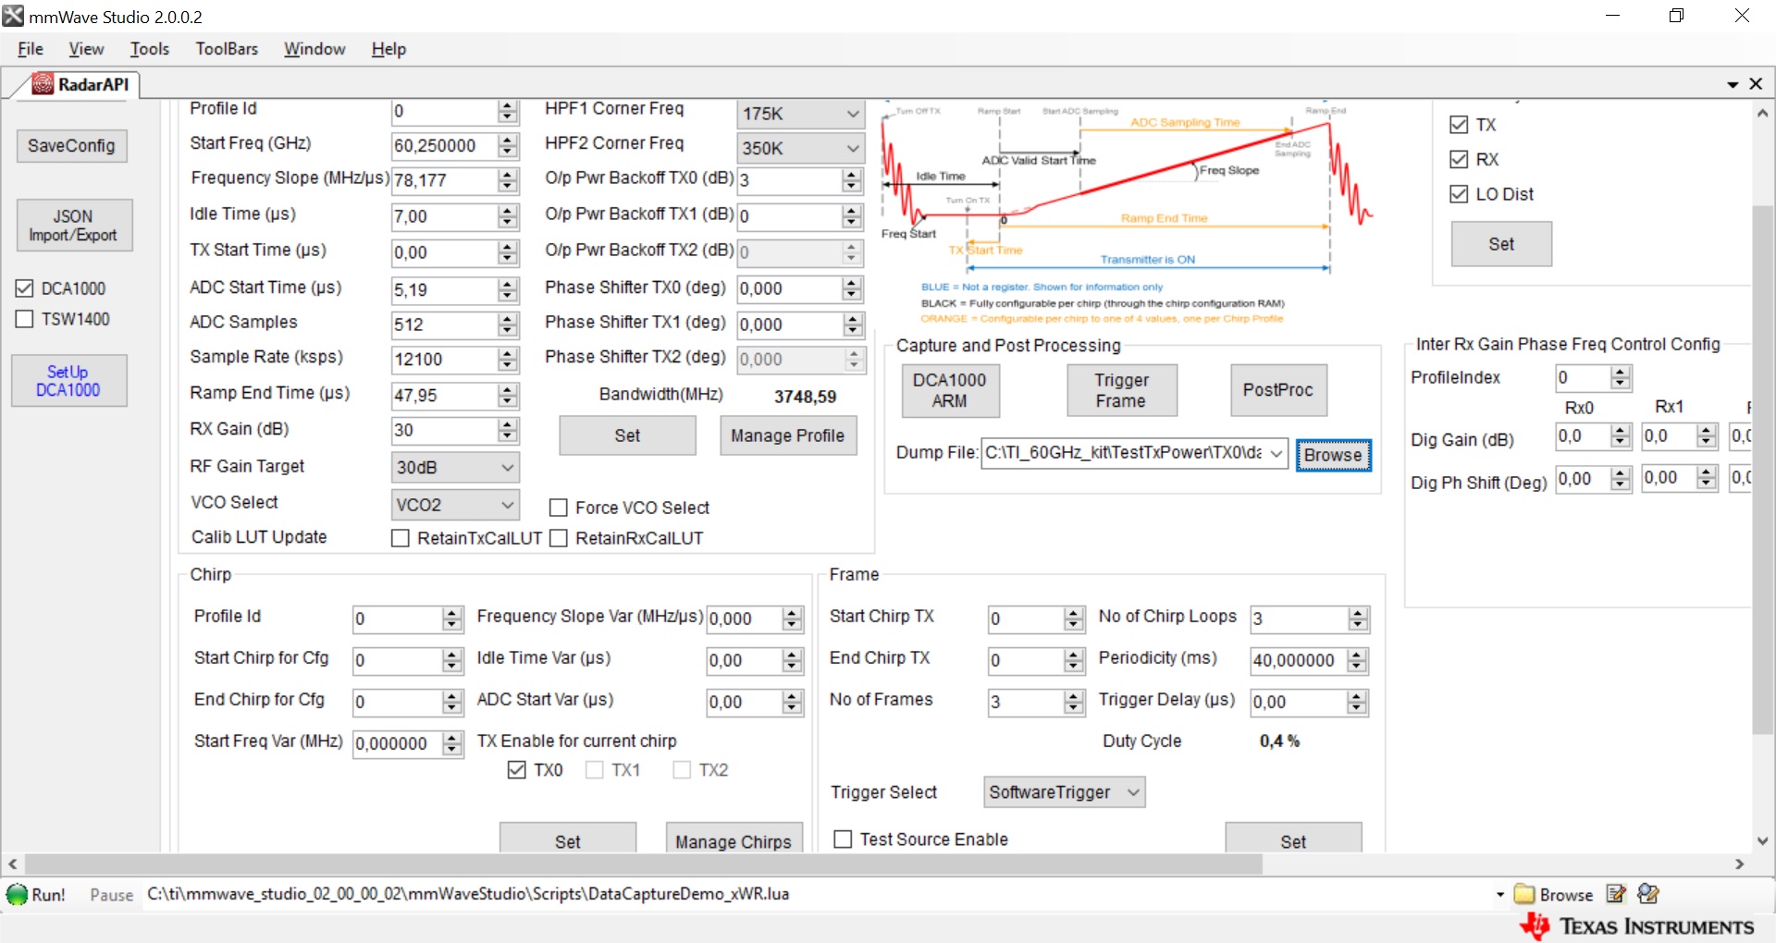The image size is (1776, 943).
Task: Click the script folder Browse icon
Action: [x=1523, y=894]
